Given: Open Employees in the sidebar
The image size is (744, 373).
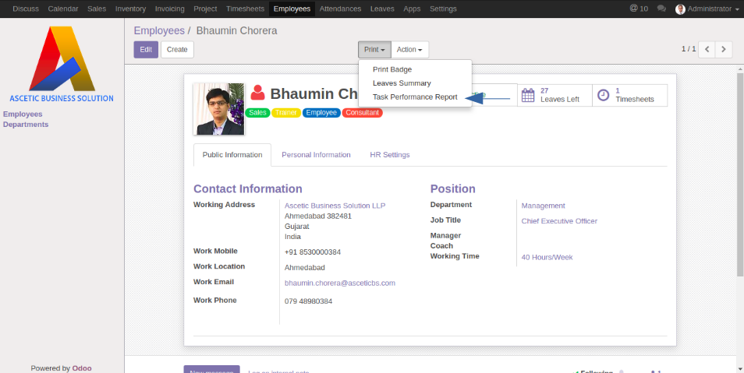Looking at the screenshot, I should (23, 114).
